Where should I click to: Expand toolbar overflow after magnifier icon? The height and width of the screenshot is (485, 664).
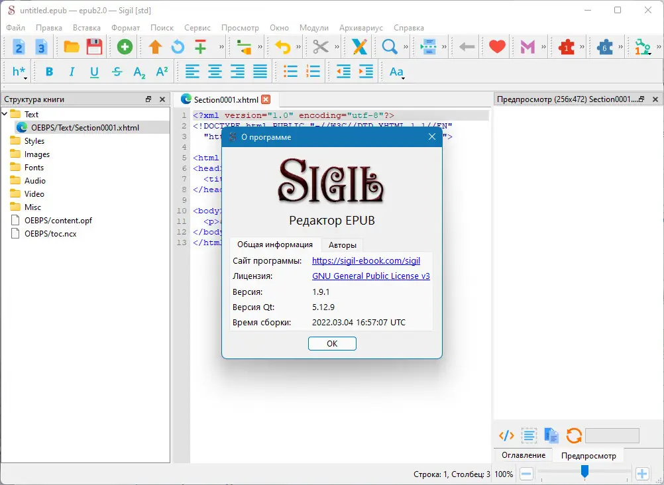point(406,46)
